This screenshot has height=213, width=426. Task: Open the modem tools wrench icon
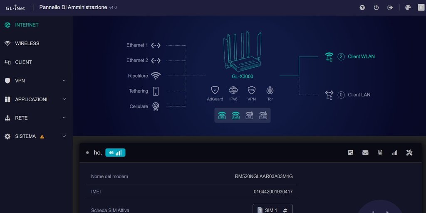409,152
